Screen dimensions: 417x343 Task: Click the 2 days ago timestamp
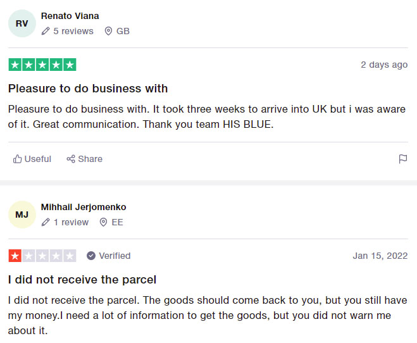pyautogui.click(x=384, y=65)
